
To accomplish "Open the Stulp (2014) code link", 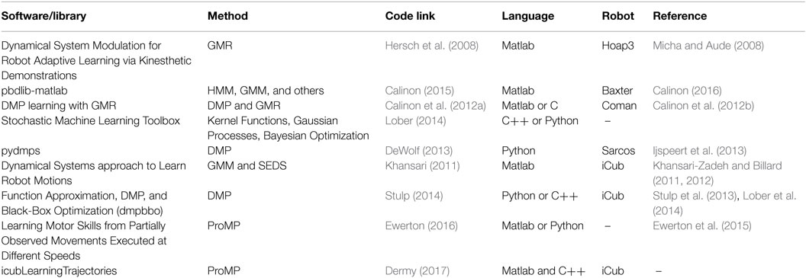I will click(x=411, y=197).
